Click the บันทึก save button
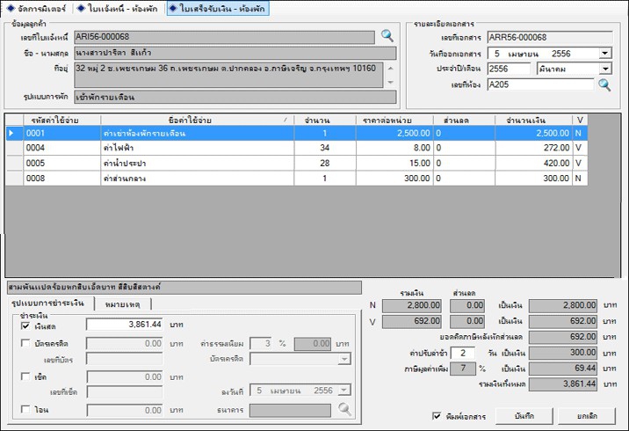 524,416
